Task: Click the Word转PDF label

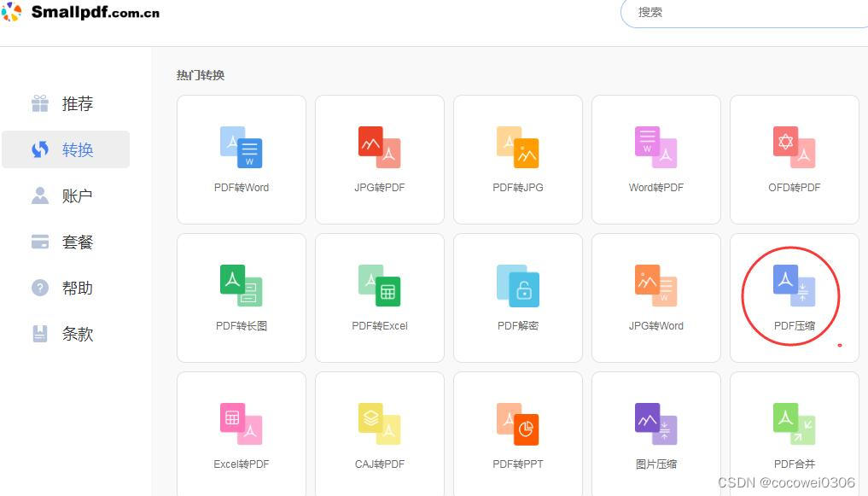Action: coord(656,188)
